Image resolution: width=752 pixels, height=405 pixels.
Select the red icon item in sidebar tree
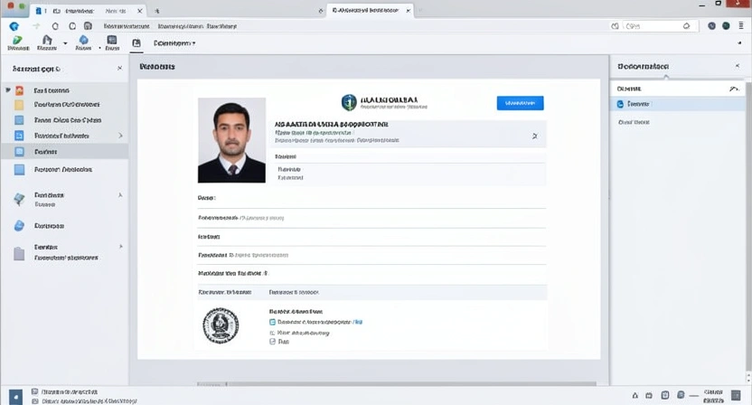click(x=18, y=90)
